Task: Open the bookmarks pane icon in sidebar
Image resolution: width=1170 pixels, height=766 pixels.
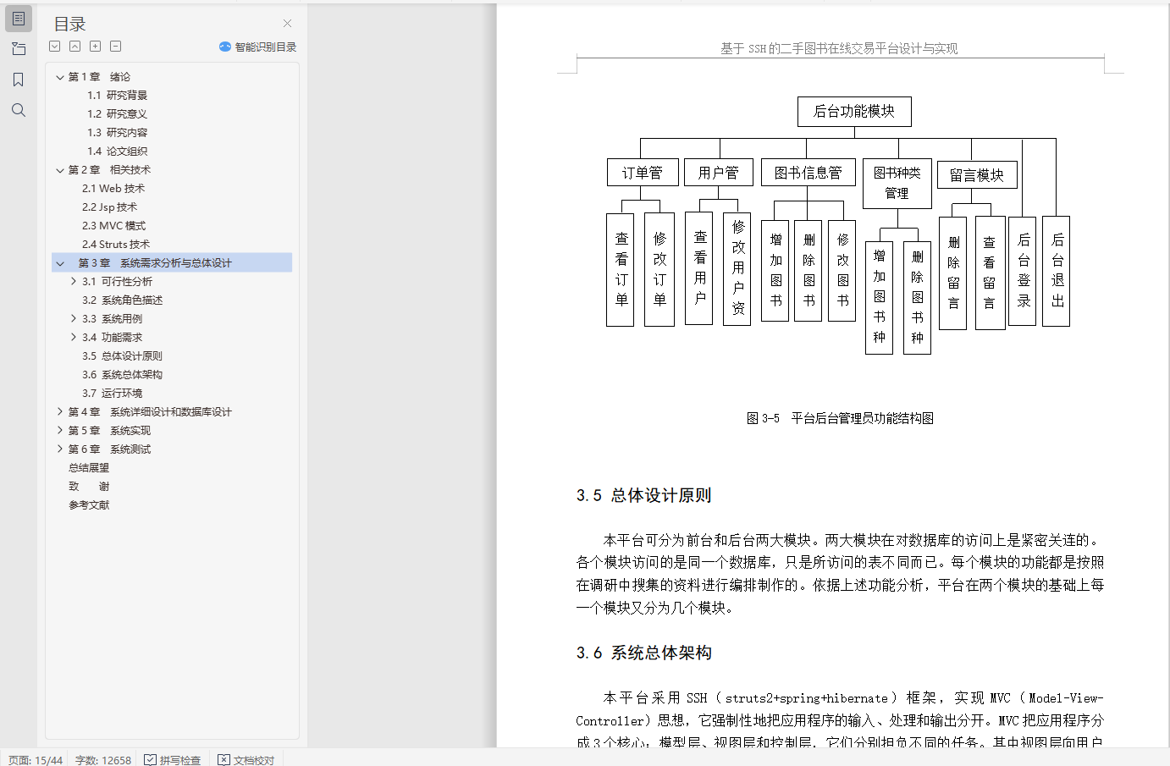Action: 19,80
